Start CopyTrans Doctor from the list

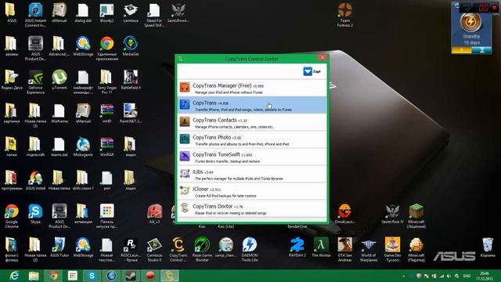click(252, 209)
